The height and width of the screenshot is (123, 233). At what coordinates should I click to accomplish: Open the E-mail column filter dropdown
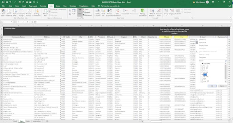[x=214, y=37]
